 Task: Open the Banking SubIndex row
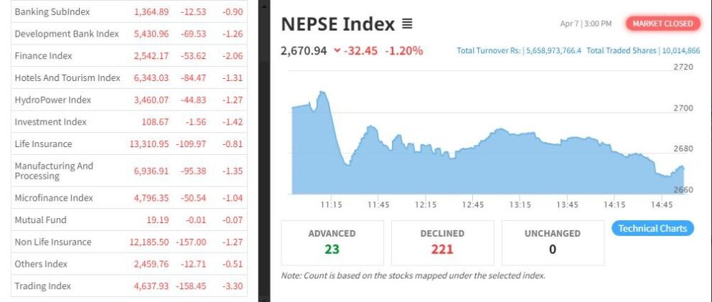pos(129,11)
